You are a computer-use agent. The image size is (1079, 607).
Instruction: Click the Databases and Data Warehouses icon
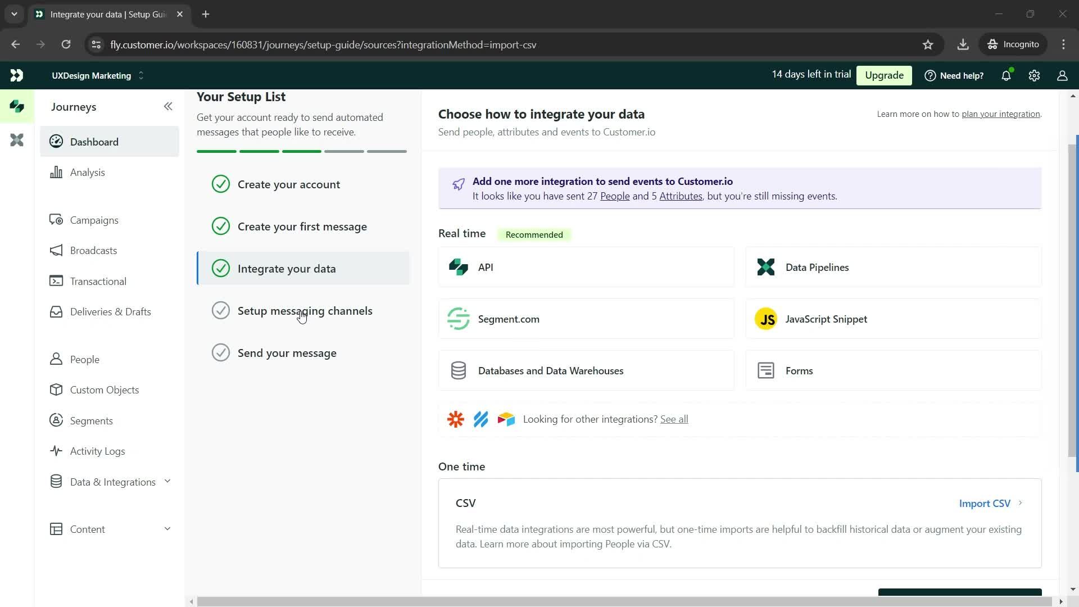click(458, 370)
